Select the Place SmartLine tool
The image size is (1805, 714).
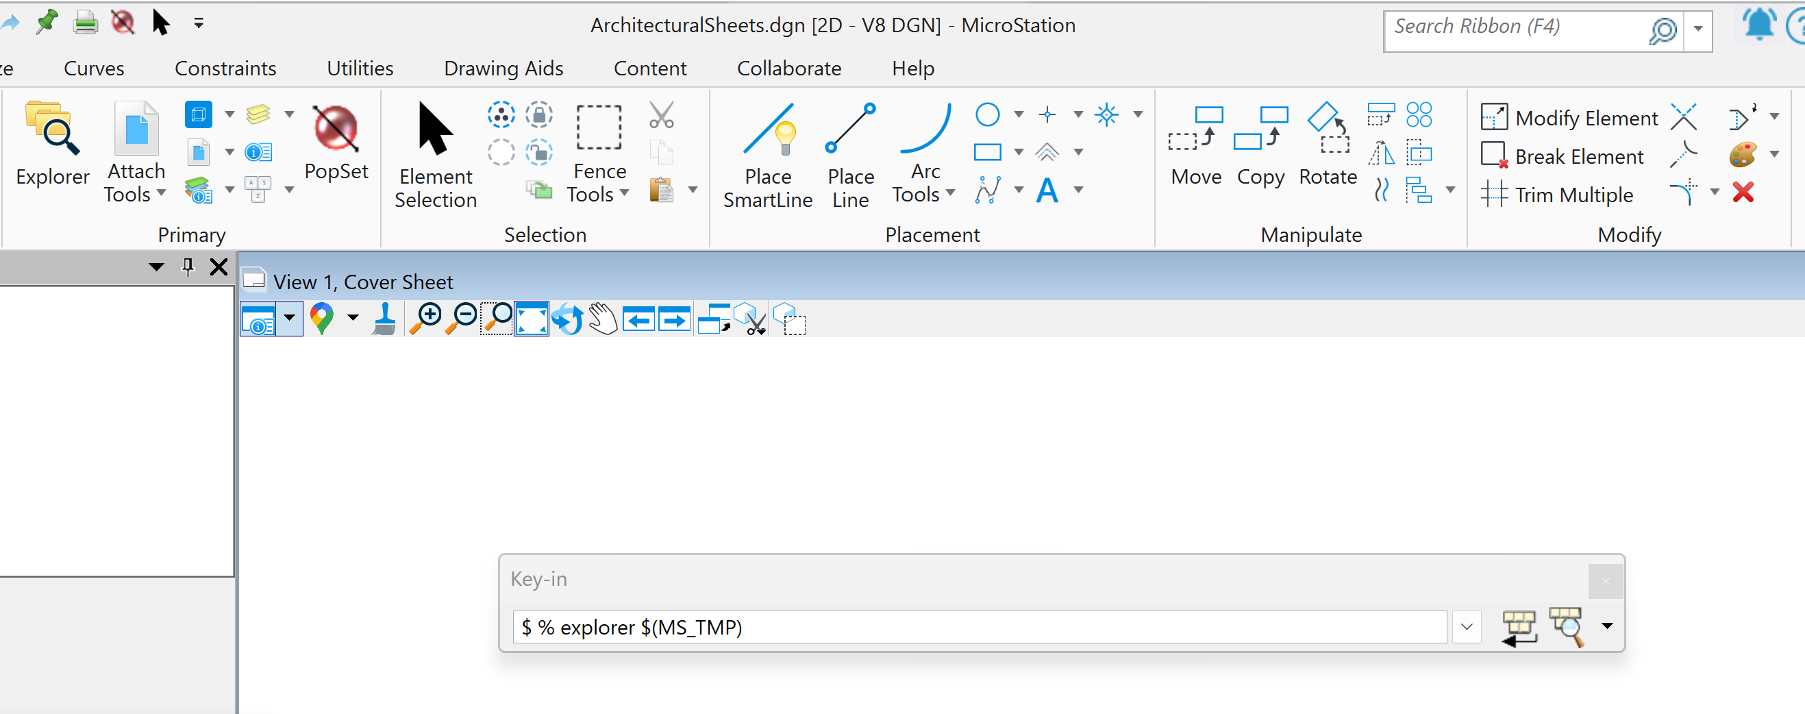point(768,154)
